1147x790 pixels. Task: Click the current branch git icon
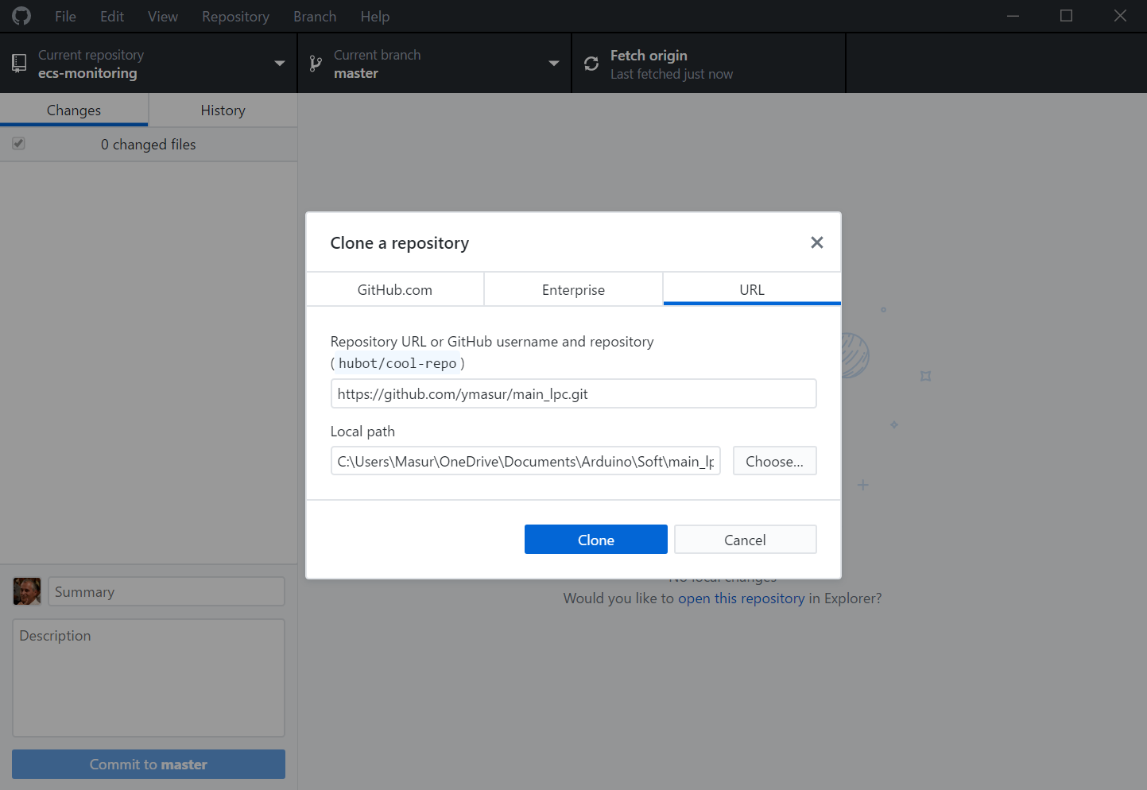(x=316, y=64)
